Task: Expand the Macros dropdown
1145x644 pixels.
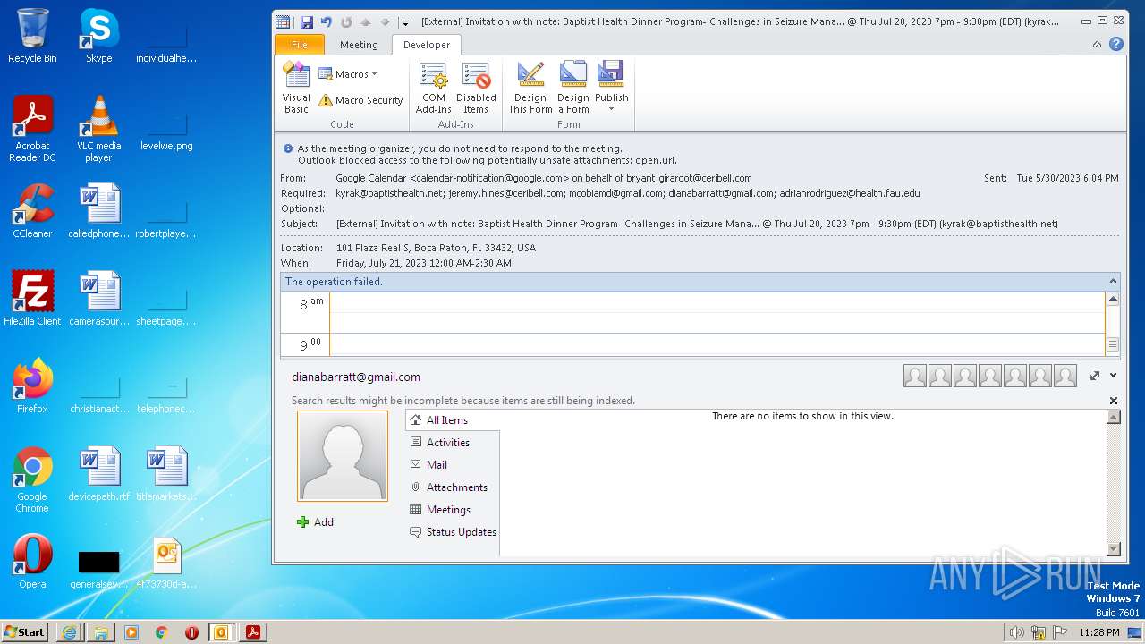Action: pos(348,74)
